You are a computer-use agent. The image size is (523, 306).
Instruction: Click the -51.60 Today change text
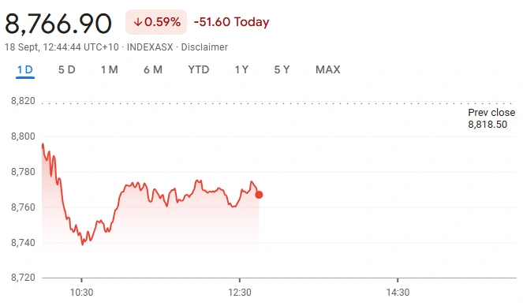tap(231, 22)
